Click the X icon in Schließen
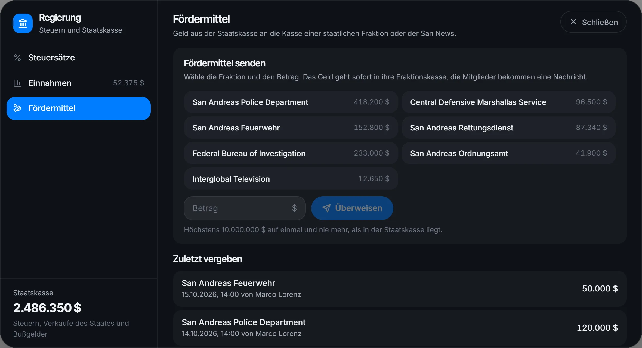 (x=573, y=22)
